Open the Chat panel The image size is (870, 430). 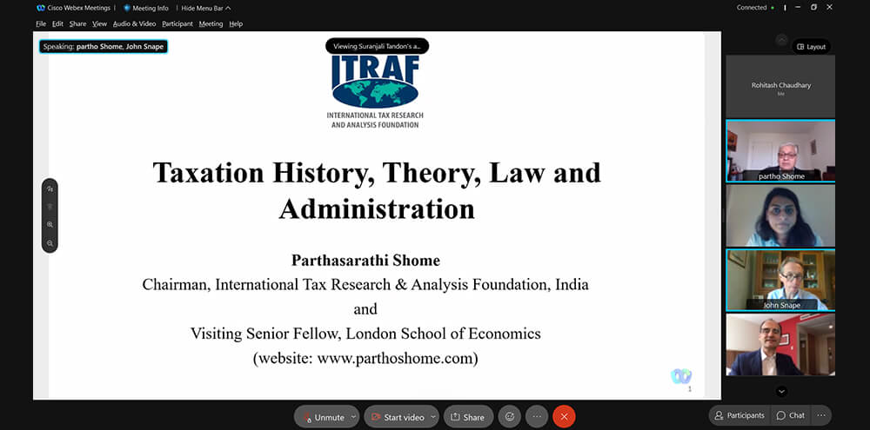pyautogui.click(x=791, y=415)
